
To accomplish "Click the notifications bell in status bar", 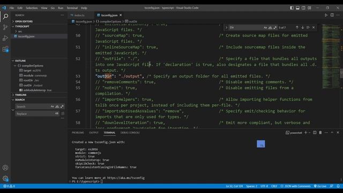I will click(338, 186).
